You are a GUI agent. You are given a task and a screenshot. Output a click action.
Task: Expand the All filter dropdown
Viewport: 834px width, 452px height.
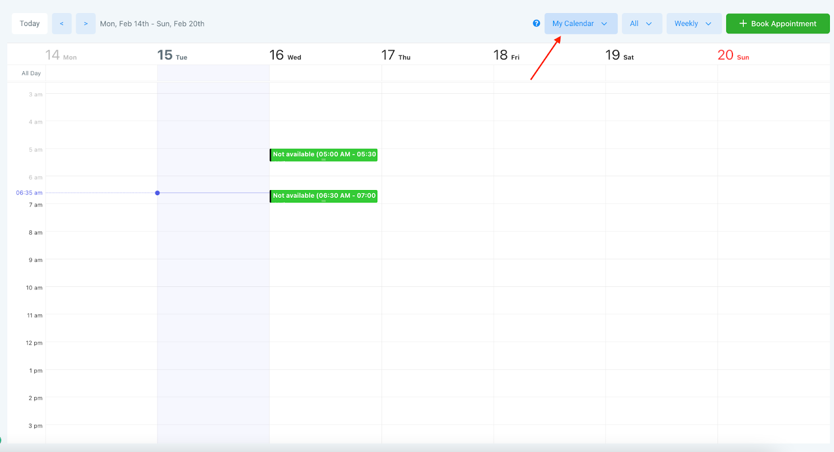tap(641, 24)
